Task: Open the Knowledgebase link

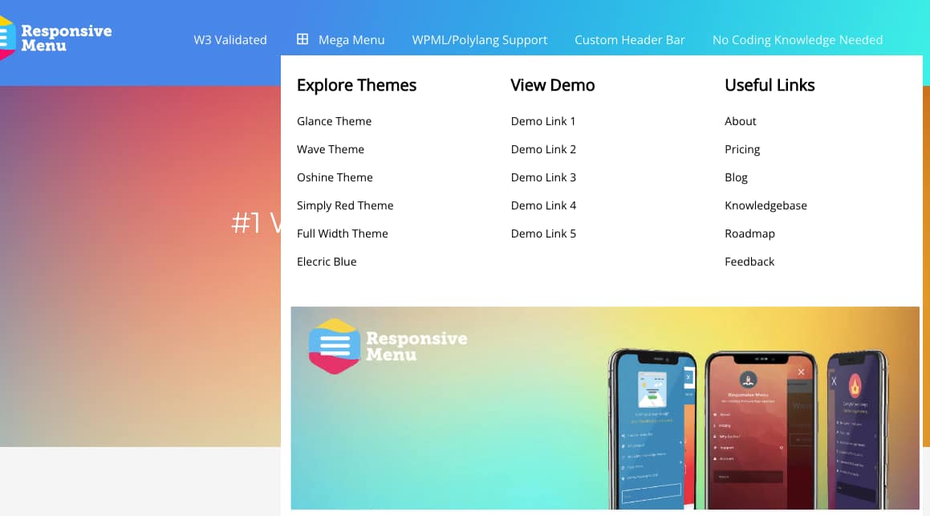Action: (766, 205)
